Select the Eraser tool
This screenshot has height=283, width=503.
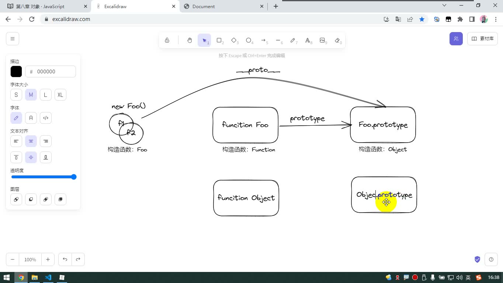click(337, 41)
